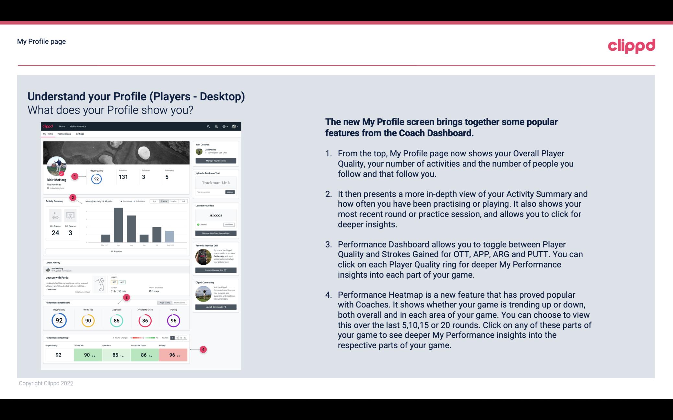
Task: Toggle 5-round Performance Heatmap view
Action: (x=173, y=338)
